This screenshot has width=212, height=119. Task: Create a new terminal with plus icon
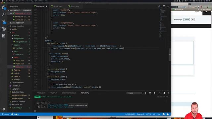[x=146, y=93]
